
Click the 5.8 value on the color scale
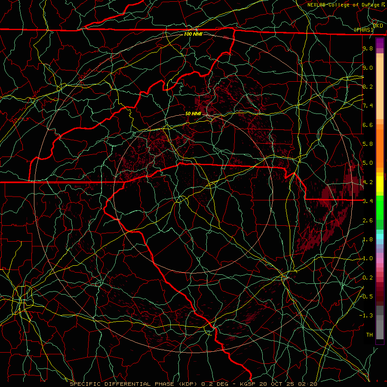click(368, 144)
